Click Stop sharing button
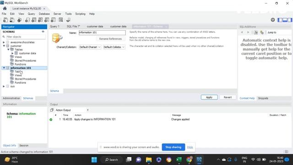 (x=173, y=147)
